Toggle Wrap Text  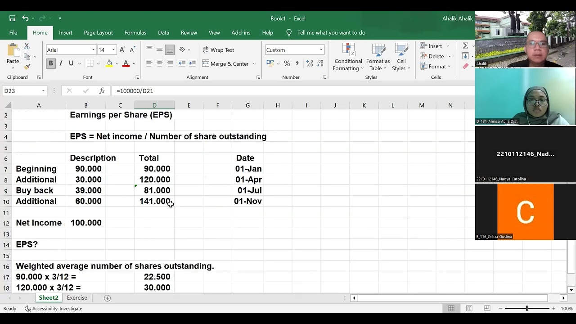[219, 50]
